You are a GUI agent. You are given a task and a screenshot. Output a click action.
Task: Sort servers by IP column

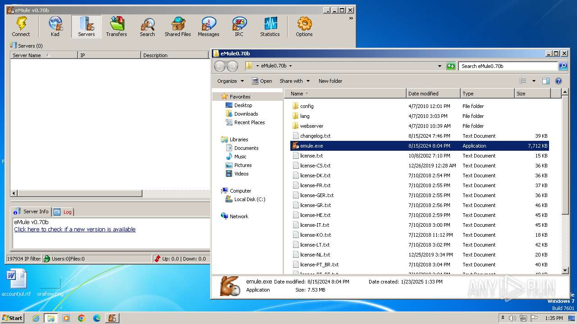[x=109, y=55]
